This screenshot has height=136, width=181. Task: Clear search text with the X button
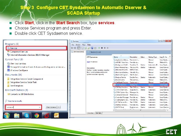(x=39, y=107)
